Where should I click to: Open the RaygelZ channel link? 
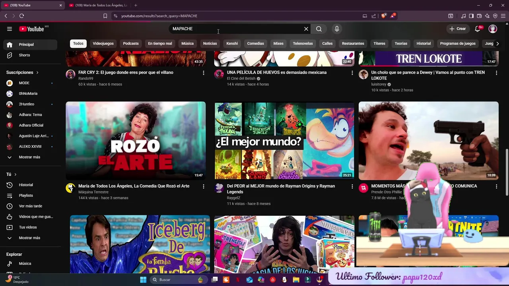click(x=233, y=198)
